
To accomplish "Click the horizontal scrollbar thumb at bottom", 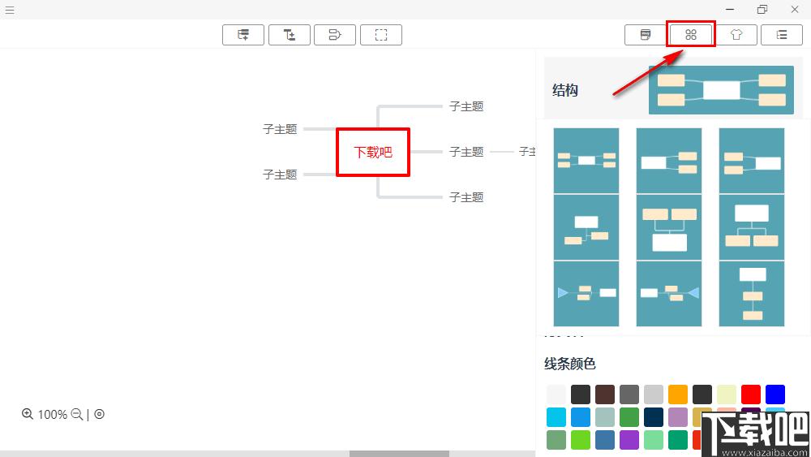I will tap(399, 454).
